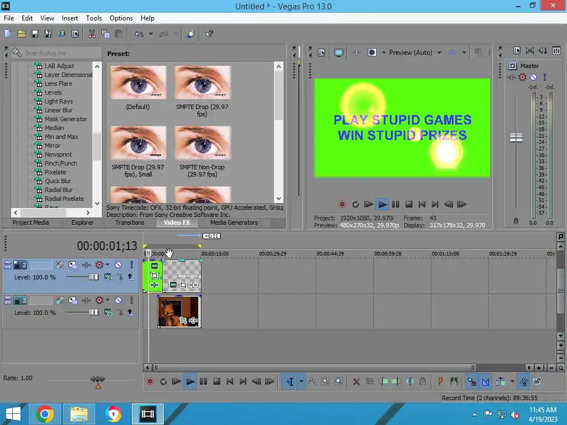Open Track Motion on track 3
Viewport: 567px width, 425px height.
73,300
